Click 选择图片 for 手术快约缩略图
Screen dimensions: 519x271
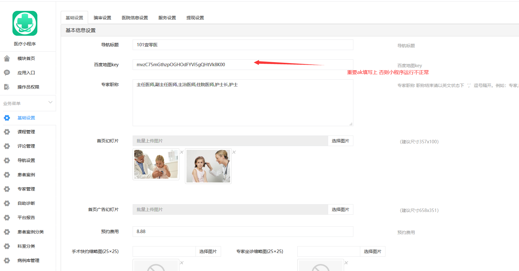(x=208, y=251)
